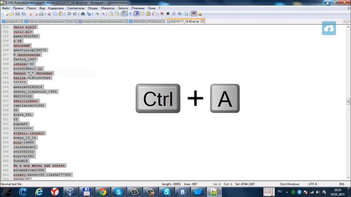Toggle synchronized horizontal scrolling
Viewport: 351px width, 197px height.
[x=117, y=14]
